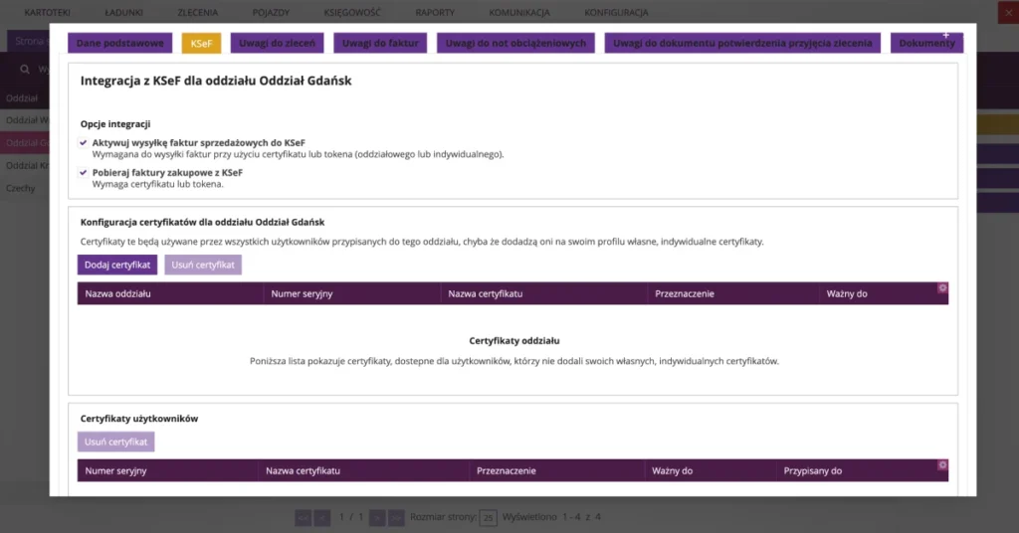Open the RAPORTY menu
Screen dimensions: 1019x533
click(x=435, y=12)
